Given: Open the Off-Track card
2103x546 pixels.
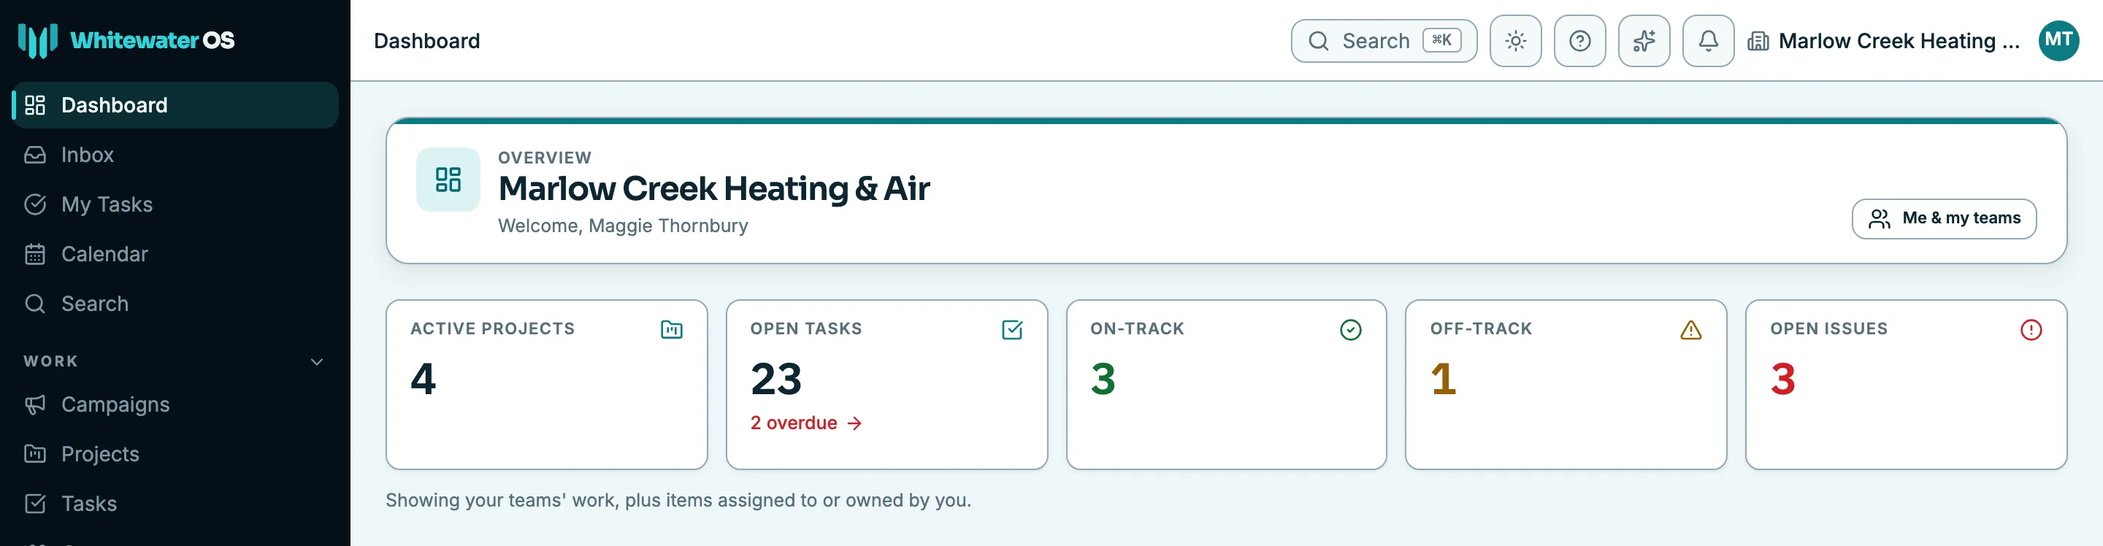Looking at the screenshot, I should (x=1566, y=385).
